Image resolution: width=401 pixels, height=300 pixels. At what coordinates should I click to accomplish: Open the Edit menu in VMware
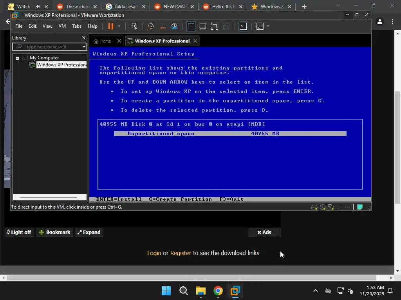point(33,26)
